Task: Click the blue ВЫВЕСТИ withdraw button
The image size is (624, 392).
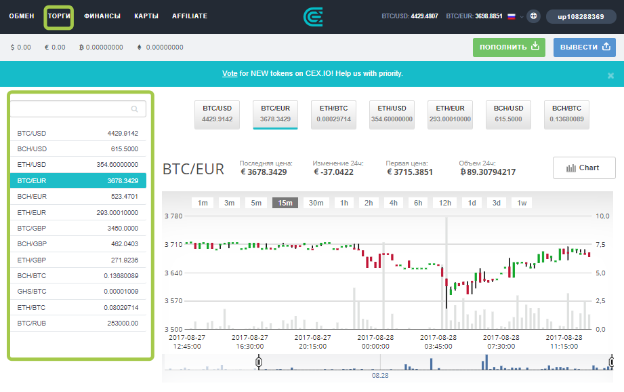Action: tap(585, 47)
